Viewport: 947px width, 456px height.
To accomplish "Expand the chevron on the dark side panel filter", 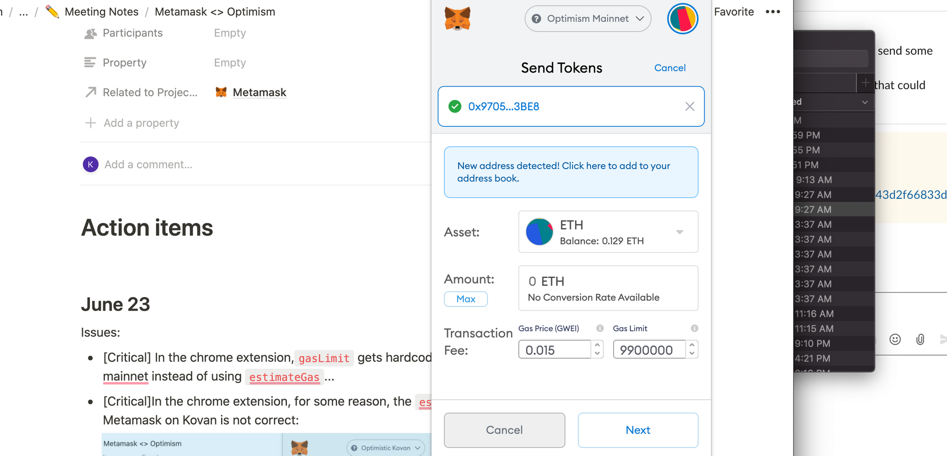I will point(866,102).
